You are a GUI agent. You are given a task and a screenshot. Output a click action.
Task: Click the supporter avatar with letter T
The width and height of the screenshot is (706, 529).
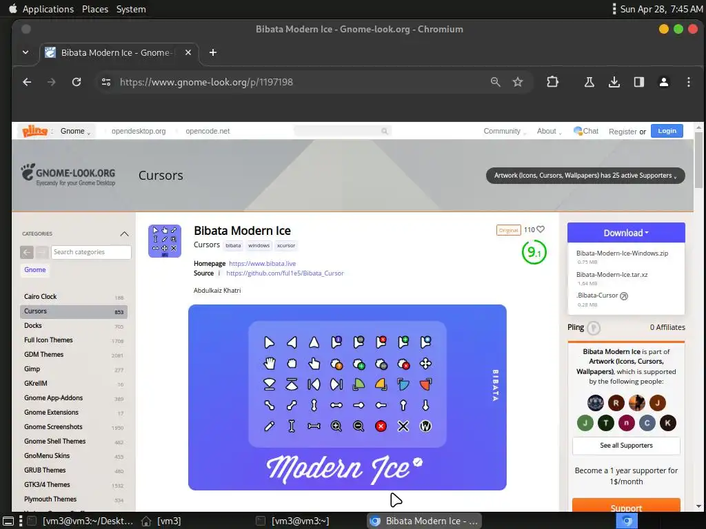click(606, 423)
